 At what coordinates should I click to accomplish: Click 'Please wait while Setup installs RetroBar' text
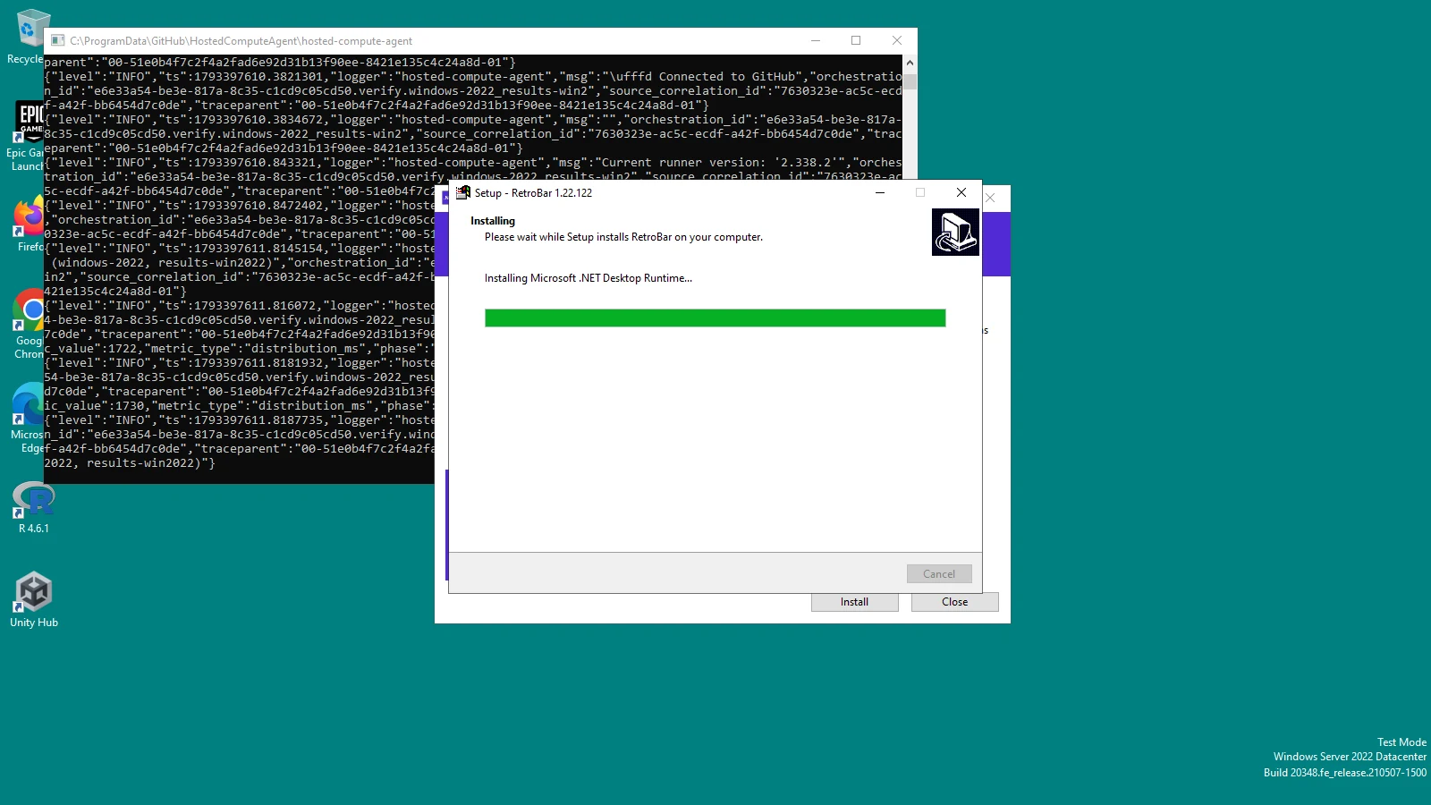point(623,237)
